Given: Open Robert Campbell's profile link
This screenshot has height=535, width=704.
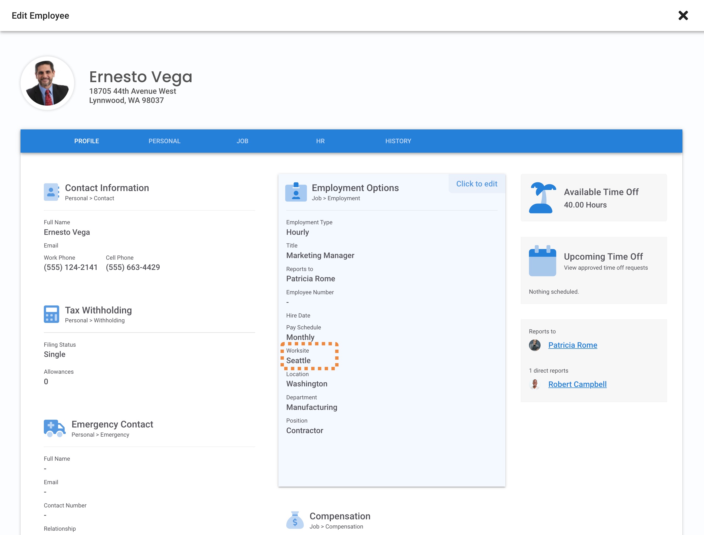Looking at the screenshot, I should tap(577, 384).
